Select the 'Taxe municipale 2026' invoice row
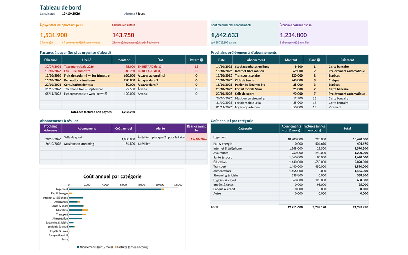 point(123,67)
